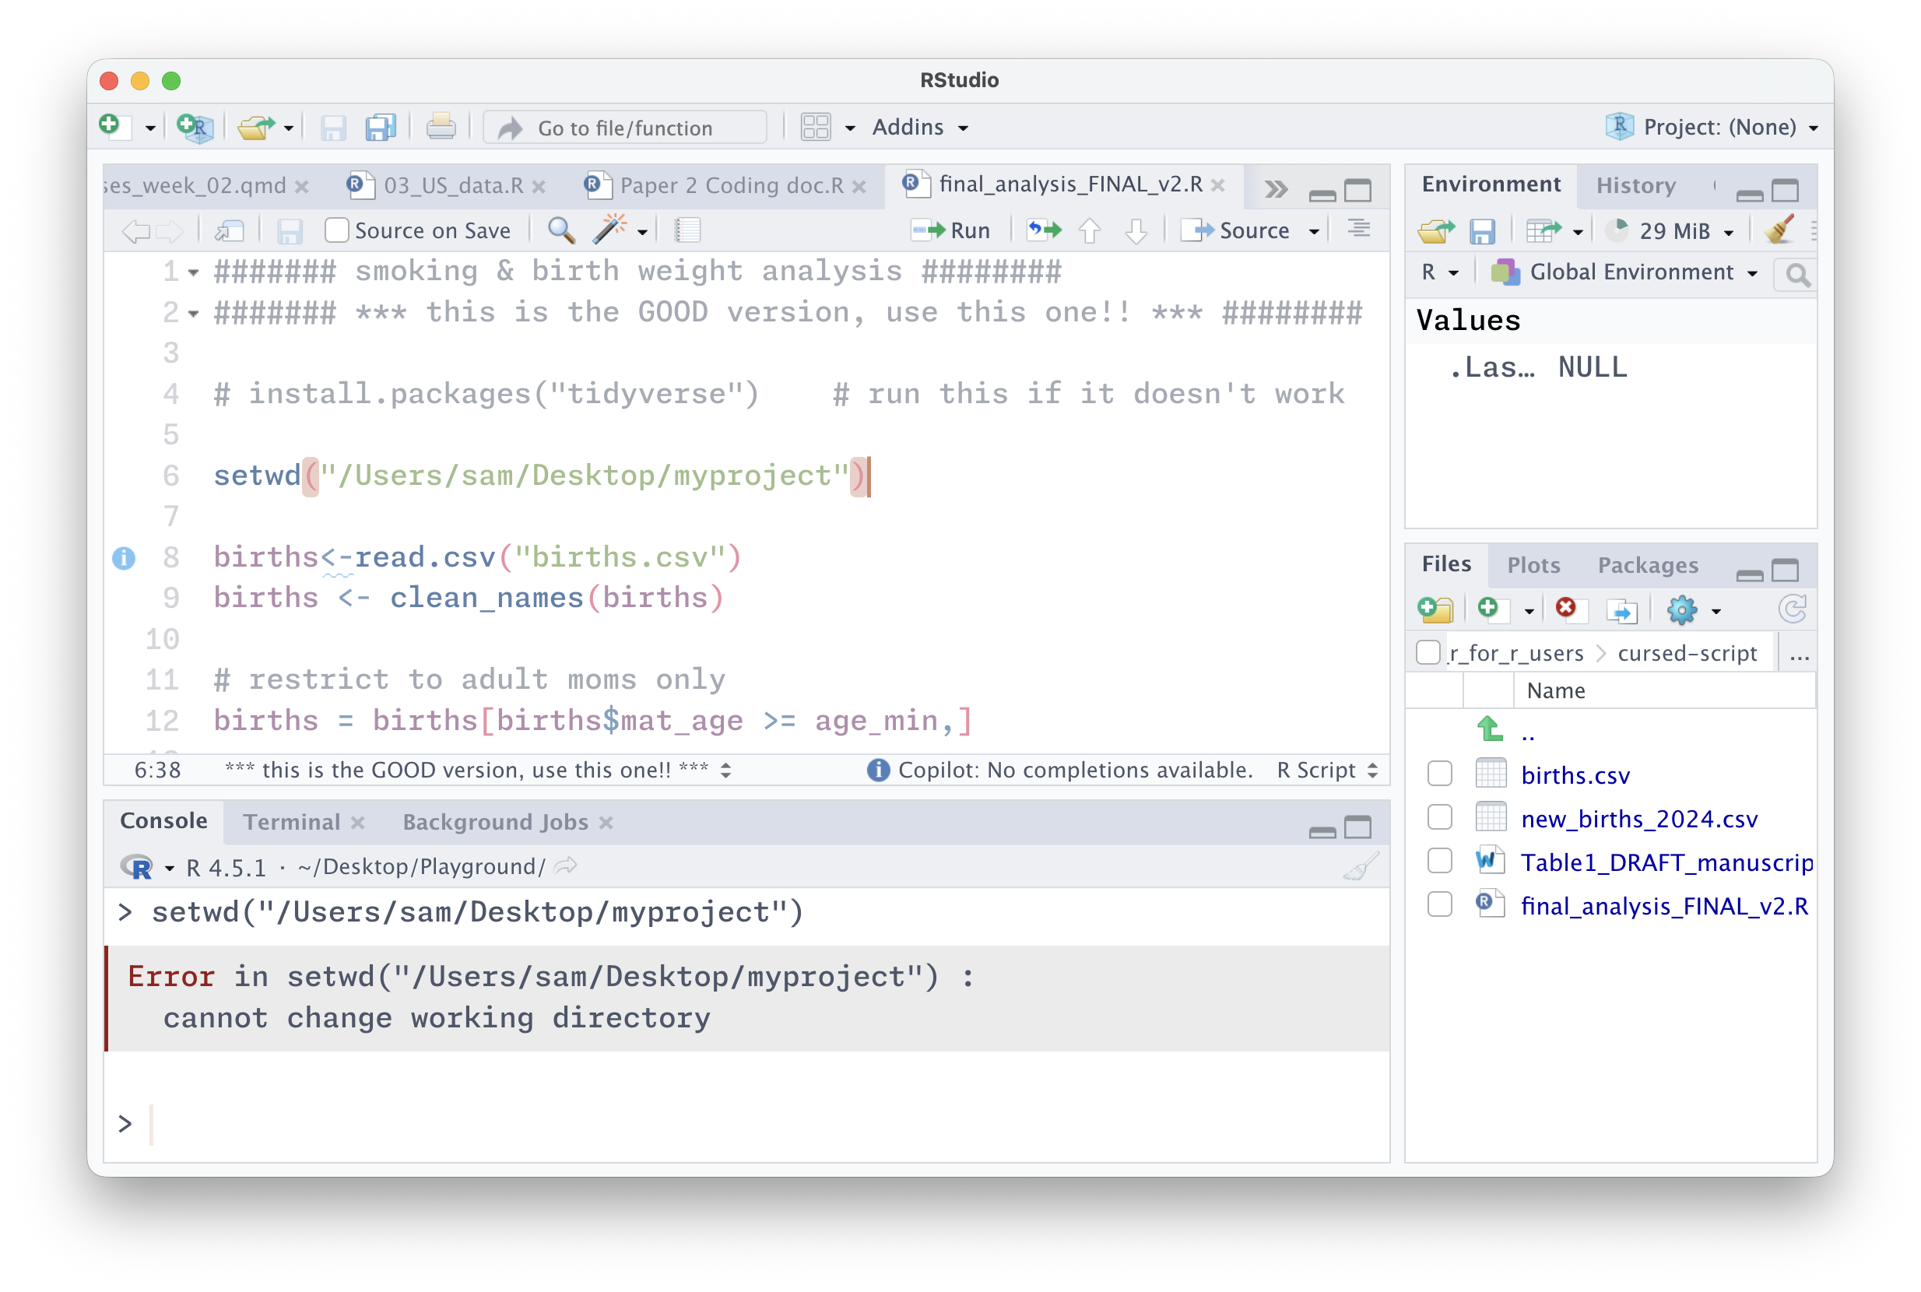The image size is (1921, 1292).
Task: Rename file icon in Files pane
Action: click(x=1622, y=610)
